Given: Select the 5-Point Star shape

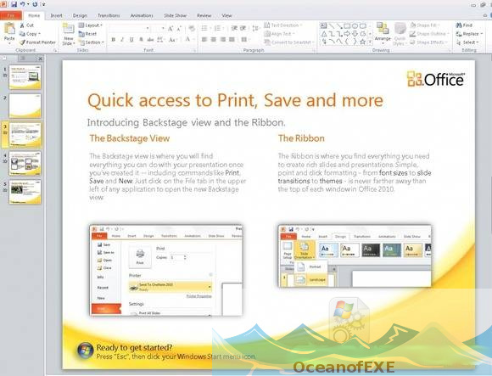Looking at the screenshot, I should pos(363,42).
